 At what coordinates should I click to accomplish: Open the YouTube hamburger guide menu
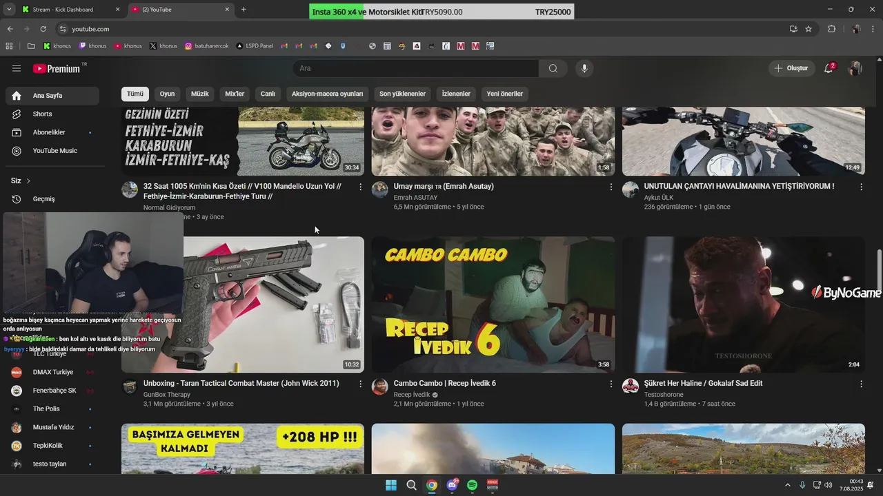pos(17,68)
